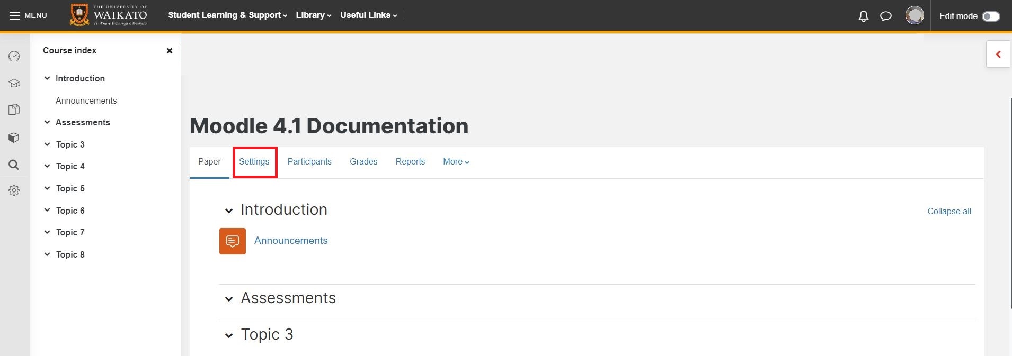Select Topic 6 label in course index

(70, 211)
